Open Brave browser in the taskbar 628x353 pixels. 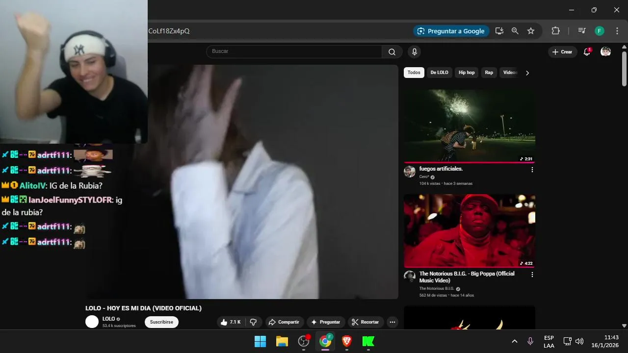point(347,341)
